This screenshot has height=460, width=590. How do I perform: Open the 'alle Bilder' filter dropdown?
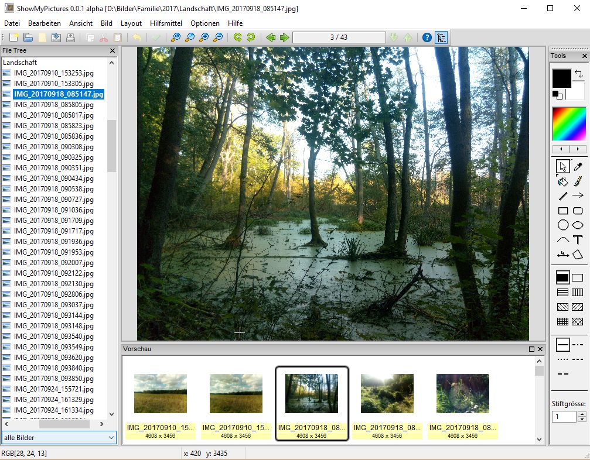(59, 437)
